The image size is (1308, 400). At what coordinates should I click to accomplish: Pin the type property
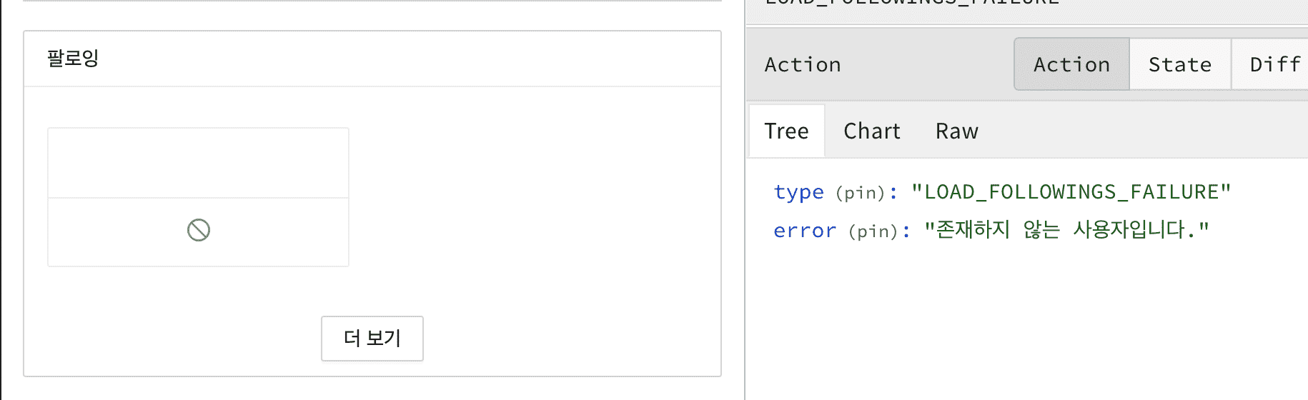860,193
